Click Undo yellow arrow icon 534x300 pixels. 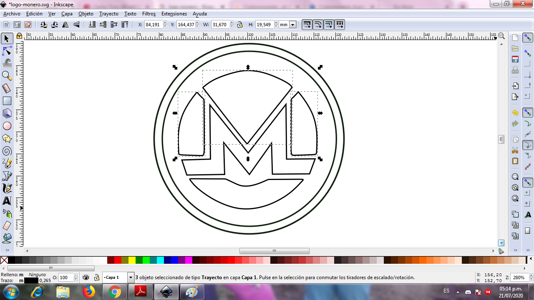515,113
